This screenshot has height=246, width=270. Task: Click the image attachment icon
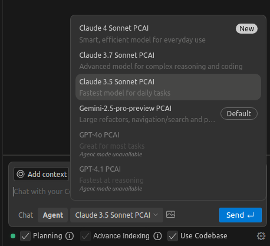coord(170,215)
